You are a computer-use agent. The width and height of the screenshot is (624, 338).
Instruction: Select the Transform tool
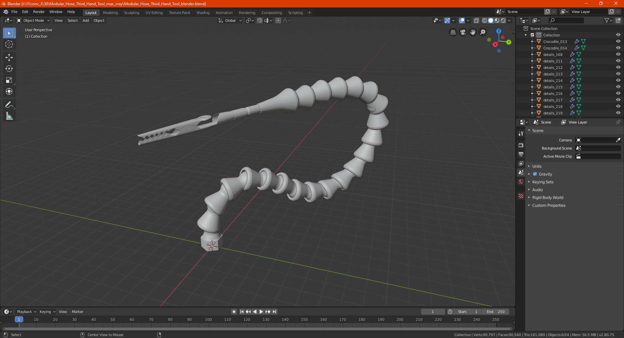tap(9, 91)
